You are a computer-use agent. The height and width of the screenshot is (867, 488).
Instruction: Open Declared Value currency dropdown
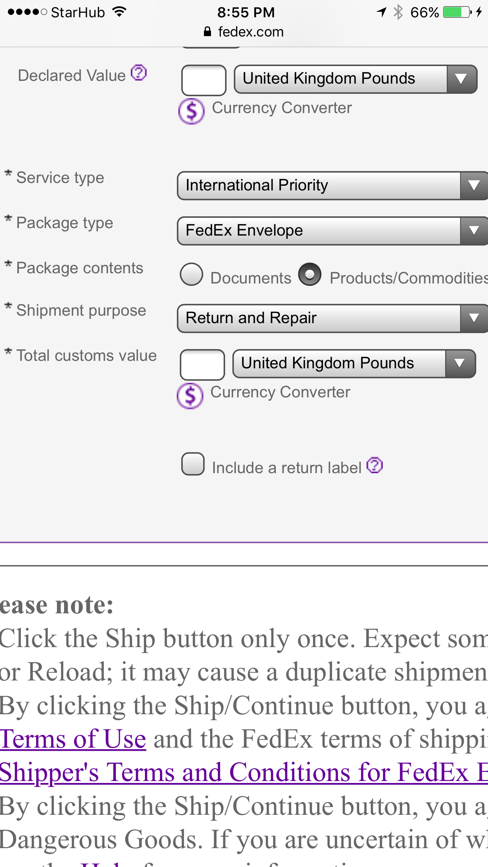click(355, 79)
